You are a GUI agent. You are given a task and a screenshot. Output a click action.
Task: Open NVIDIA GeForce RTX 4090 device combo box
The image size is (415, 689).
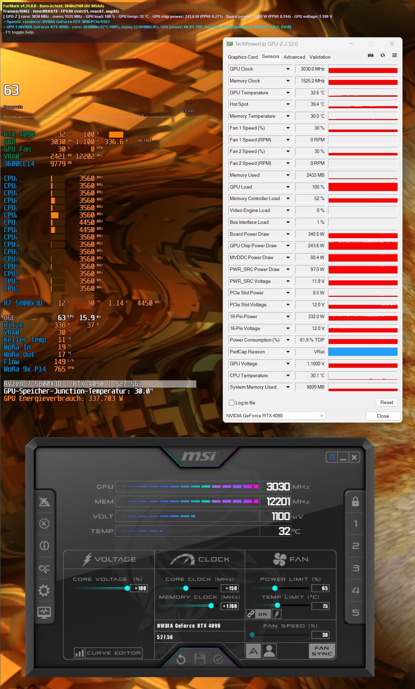(275, 416)
